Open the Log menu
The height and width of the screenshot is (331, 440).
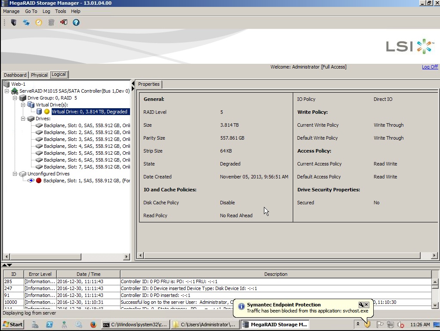(x=46, y=11)
